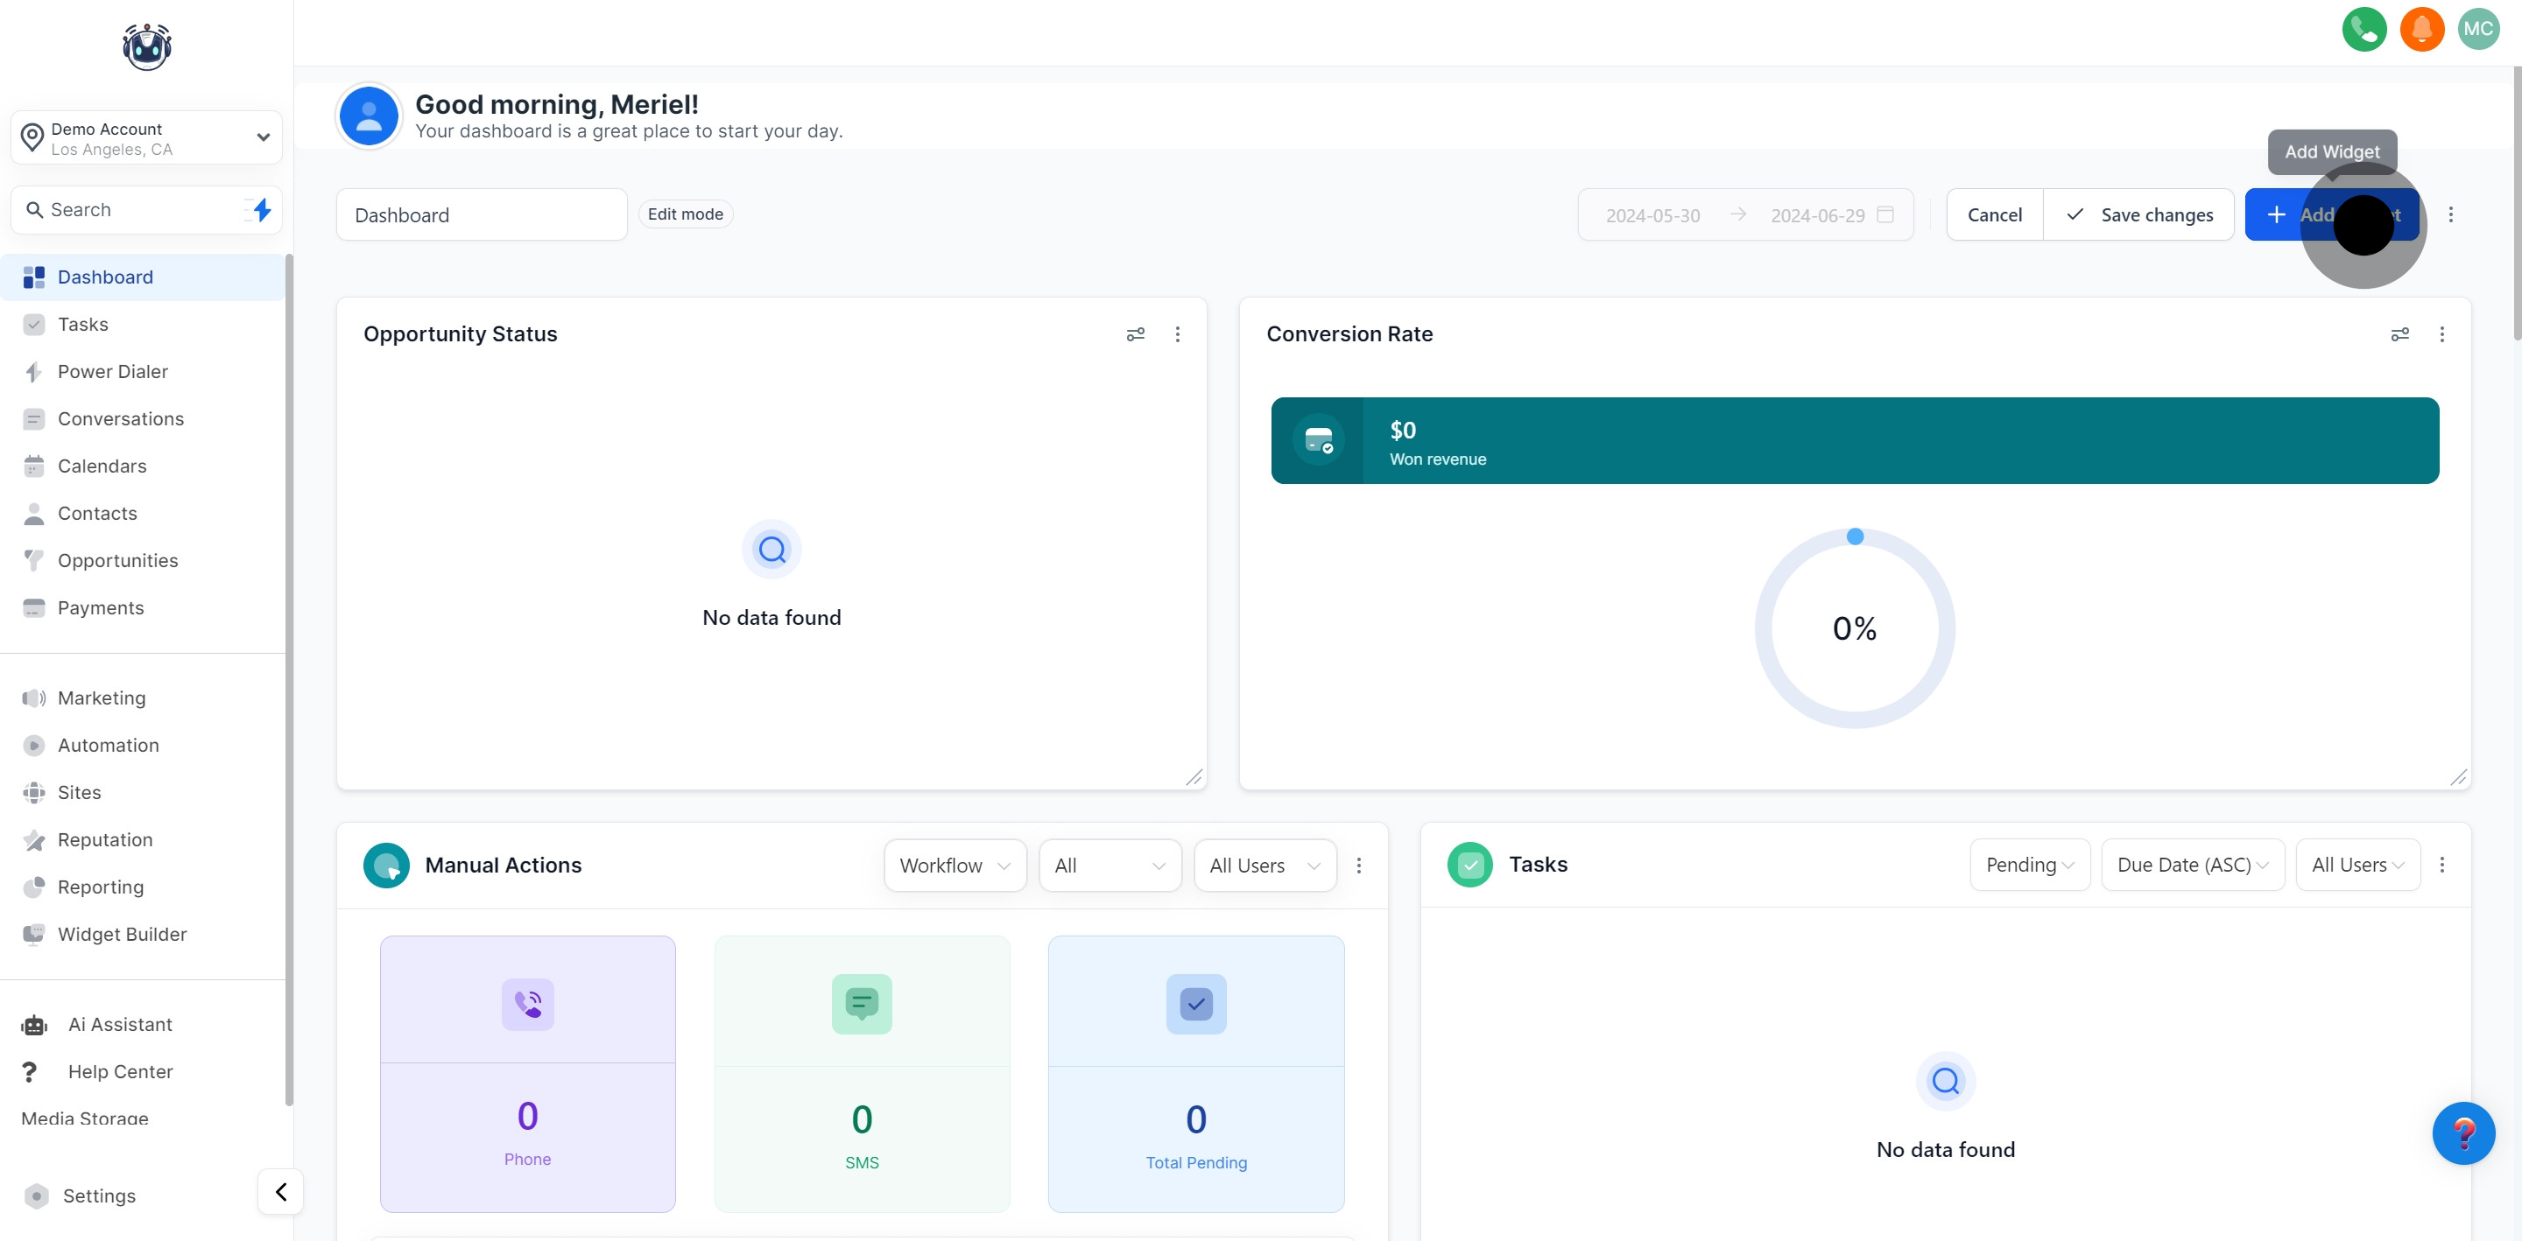Cancel dashboard edit mode
This screenshot has width=2522, height=1241.
tap(1993, 214)
